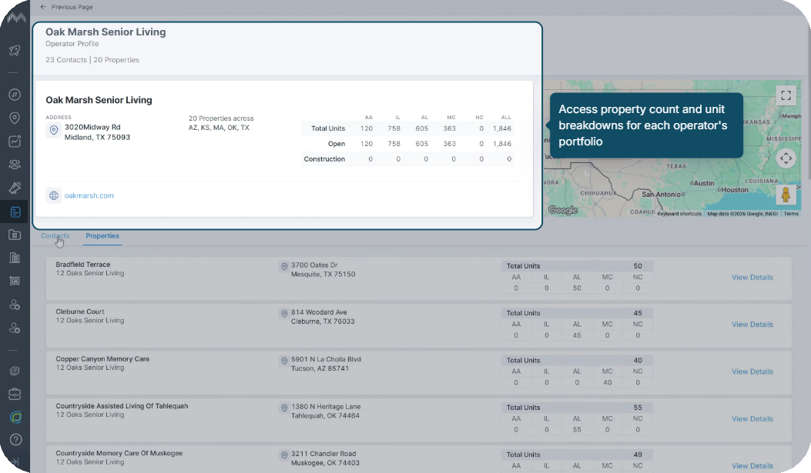Select the Copper Canyon Memory Care name

pyautogui.click(x=102, y=359)
